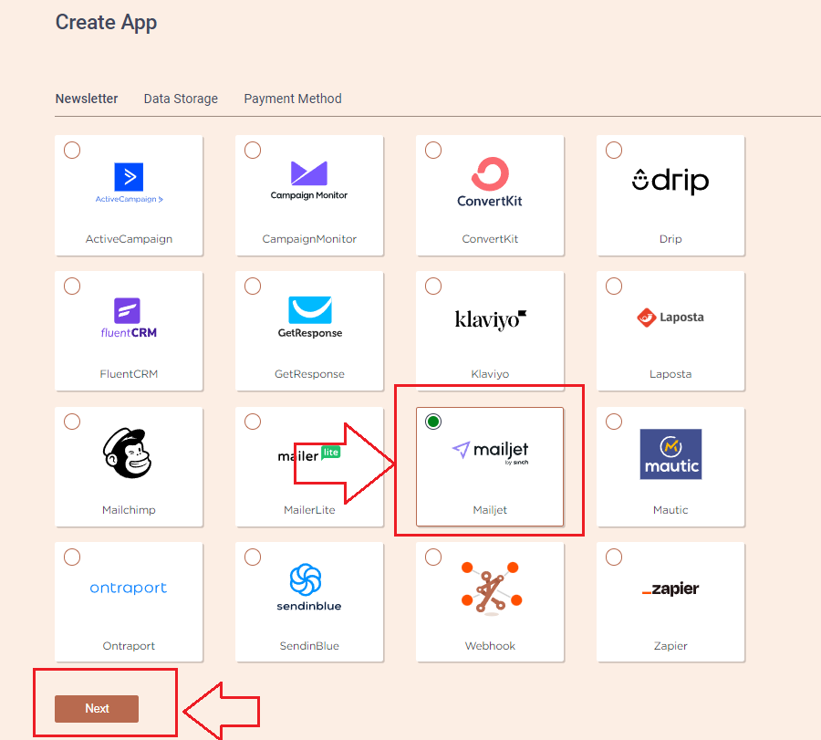Click the ActiveCampaign card label
Viewport: 821px width, 740px height.
[x=129, y=239]
